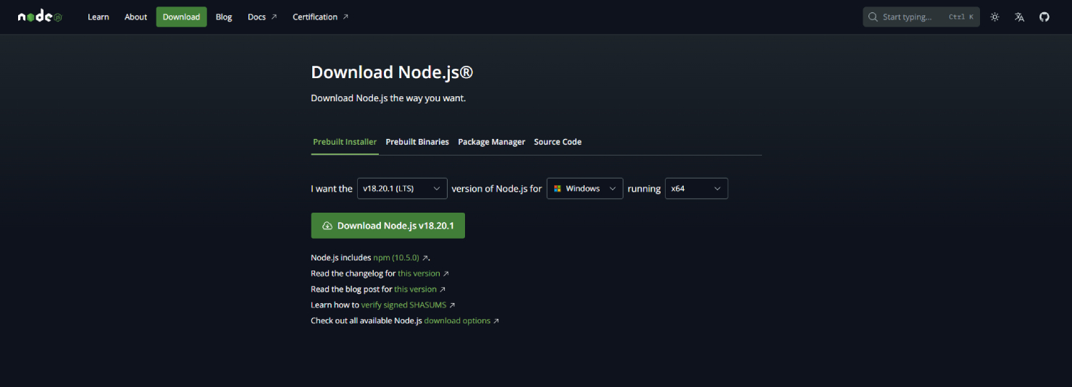Image resolution: width=1072 pixels, height=387 pixels.
Task: Open the GitHub icon link
Action: (x=1044, y=17)
